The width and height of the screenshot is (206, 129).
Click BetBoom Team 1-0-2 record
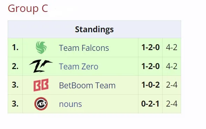pyautogui.click(x=150, y=85)
